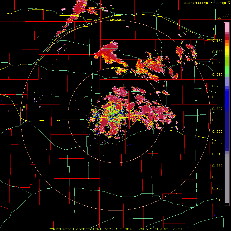231x231 pixels.
Task: Click the 1.000 value on the color scale
Action: (217, 29)
